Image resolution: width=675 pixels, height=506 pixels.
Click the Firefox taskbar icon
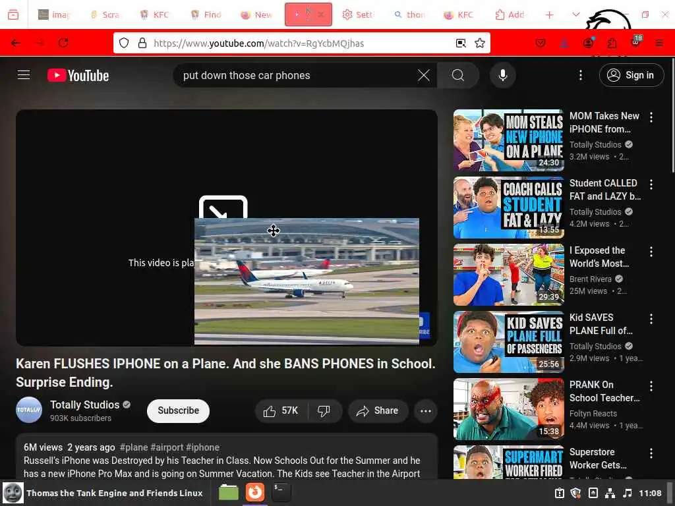pyautogui.click(x=255, y=492)
